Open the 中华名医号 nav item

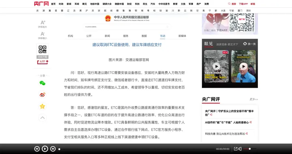pos(164,4)
